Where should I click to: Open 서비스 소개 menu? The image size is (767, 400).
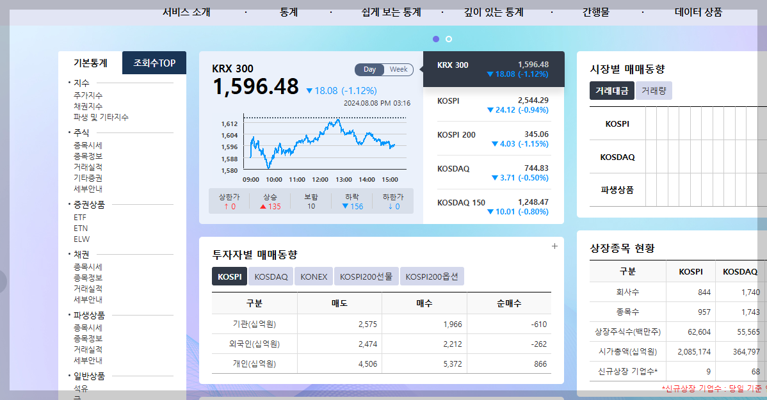click(186, 12)
